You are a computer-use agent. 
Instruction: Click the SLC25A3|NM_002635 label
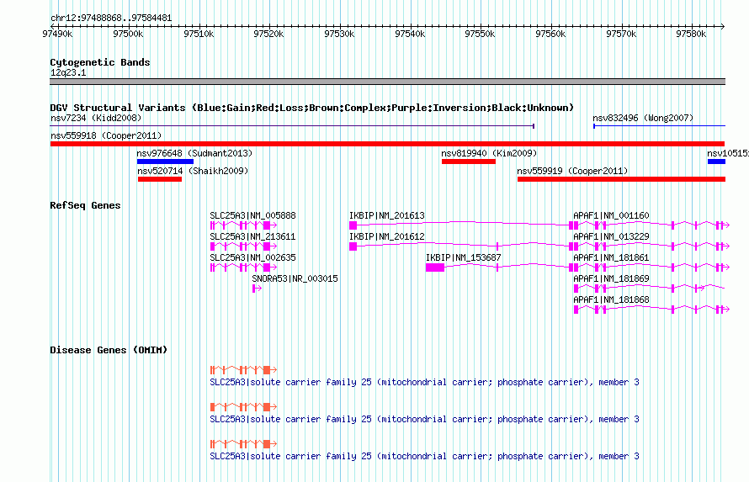click(252, 257)
